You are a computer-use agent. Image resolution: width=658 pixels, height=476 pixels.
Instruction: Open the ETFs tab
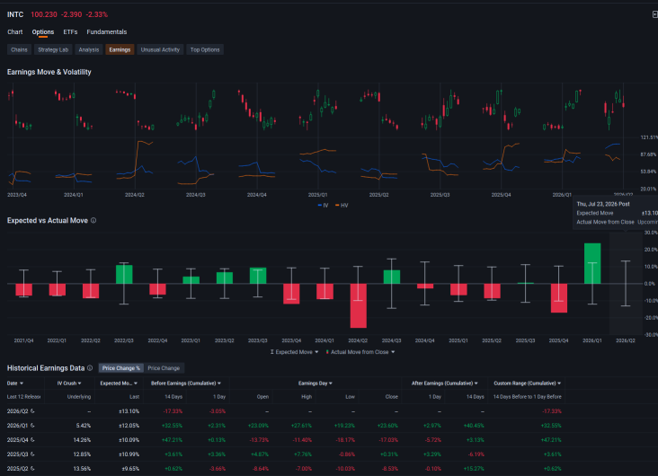(70, 31)
